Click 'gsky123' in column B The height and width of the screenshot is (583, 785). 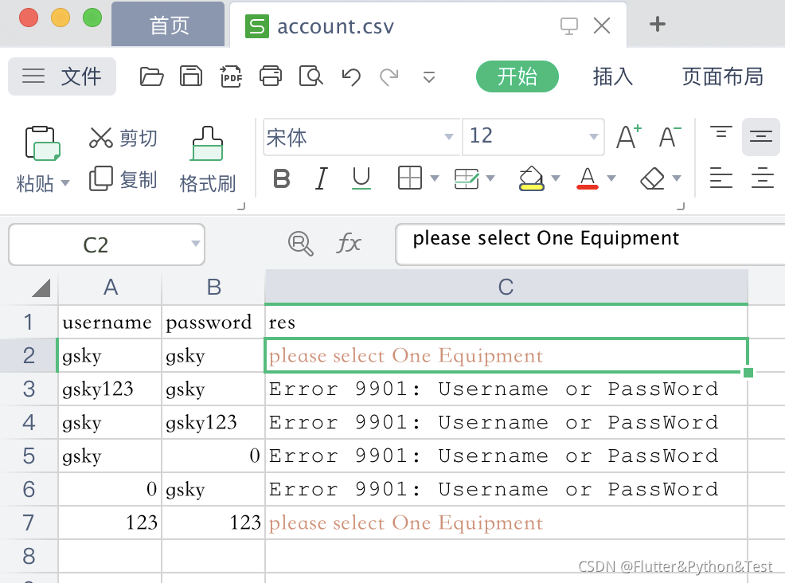213,422
